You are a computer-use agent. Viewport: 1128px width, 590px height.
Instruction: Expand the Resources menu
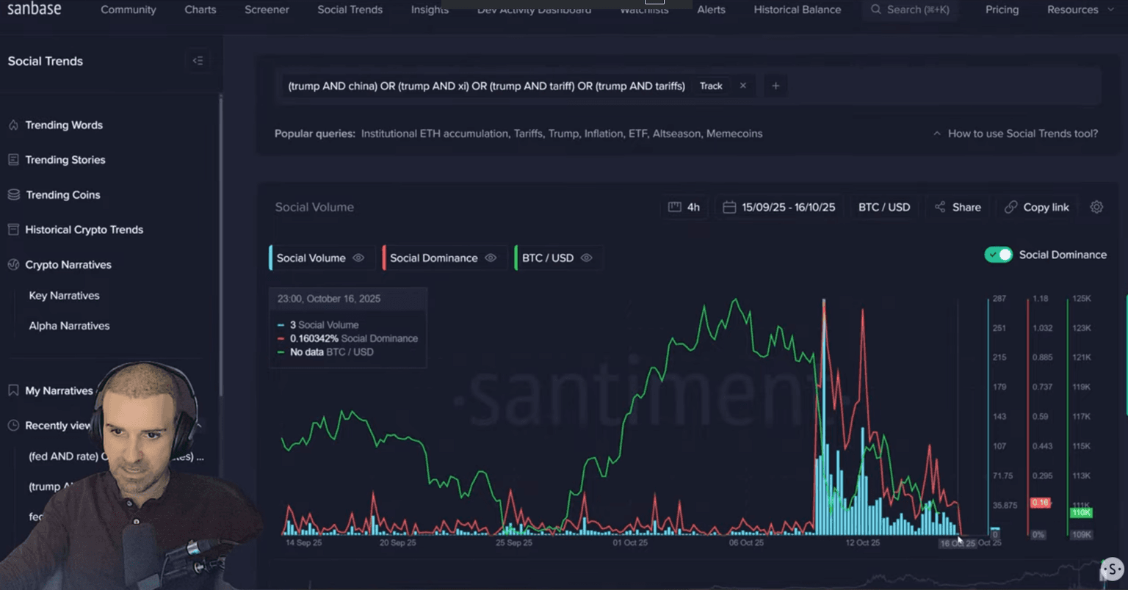(1080, 10)
